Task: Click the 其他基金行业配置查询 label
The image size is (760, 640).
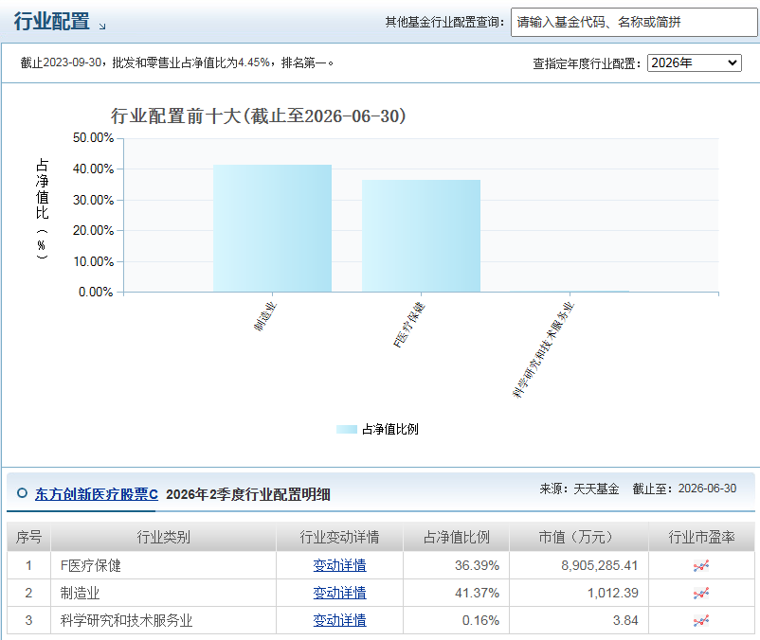Action: pos(444,23)
